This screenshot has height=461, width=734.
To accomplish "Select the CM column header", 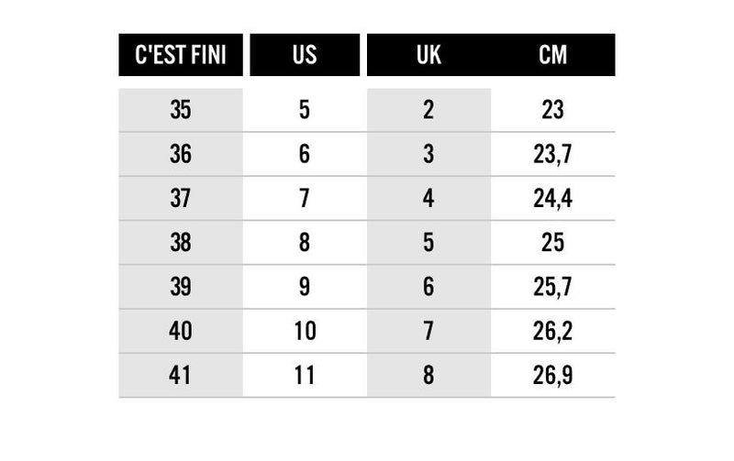I will (552, 55).
